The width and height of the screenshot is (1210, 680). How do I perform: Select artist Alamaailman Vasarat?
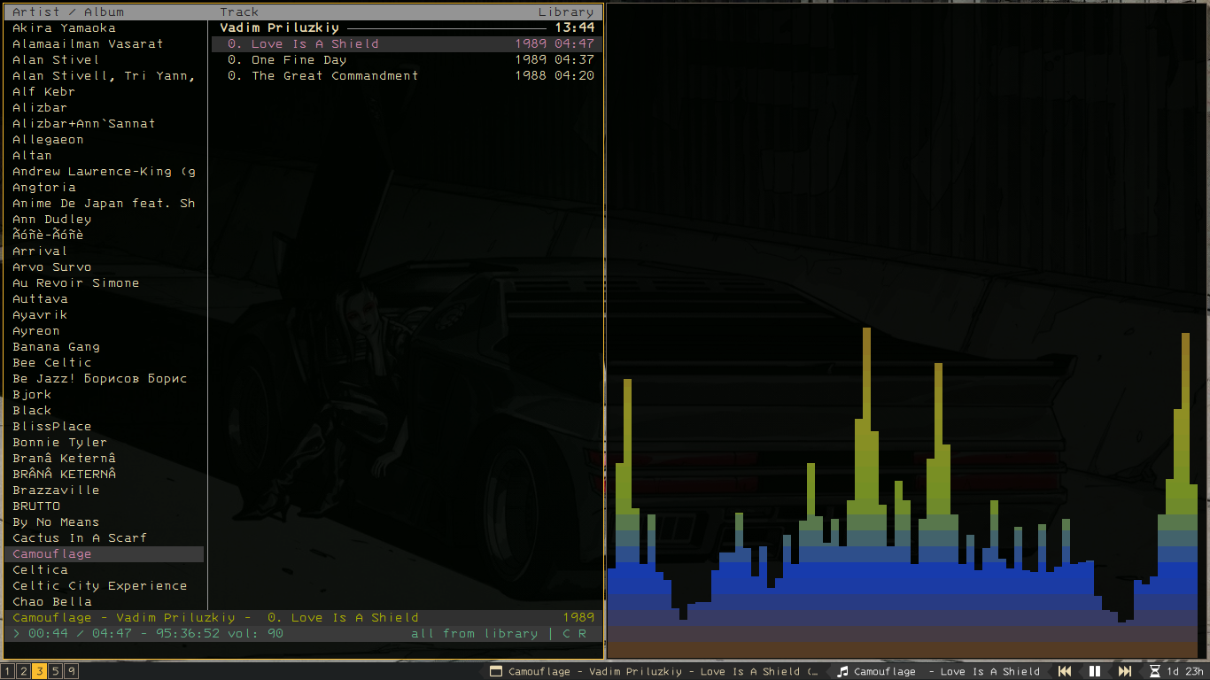88,44
